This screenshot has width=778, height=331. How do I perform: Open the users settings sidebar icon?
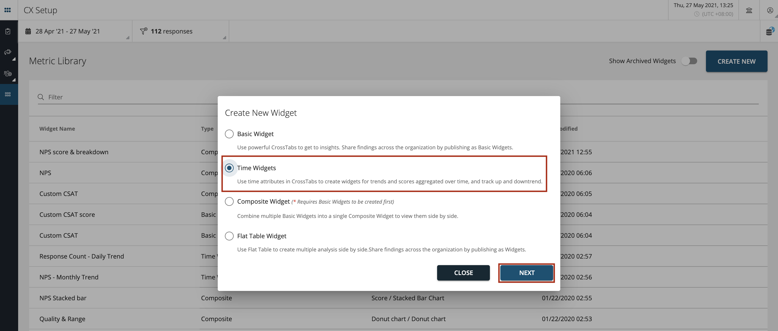(8, 73)
